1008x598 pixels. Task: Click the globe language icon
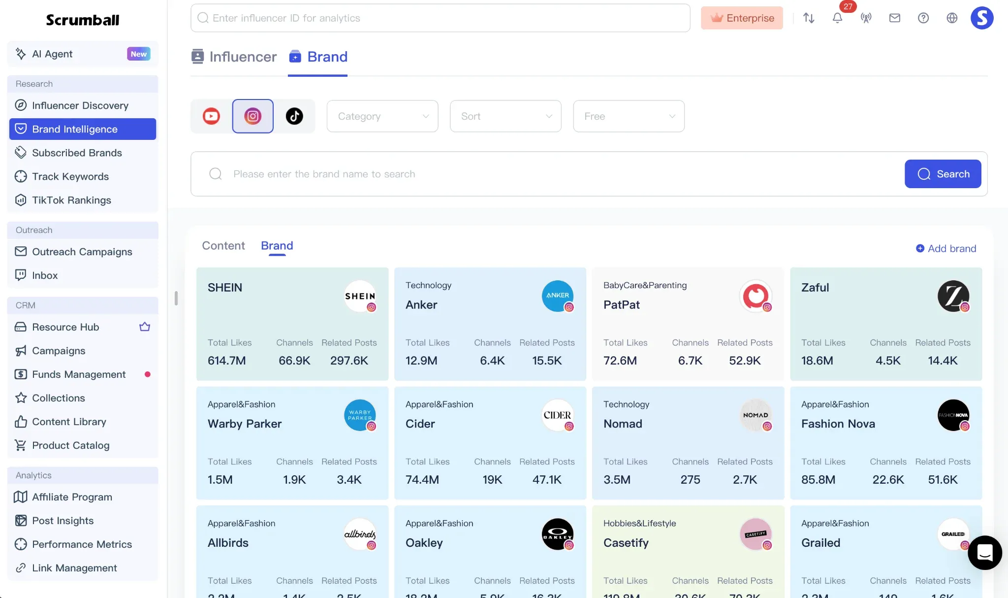pyautogui.click(x=952, y=18)
